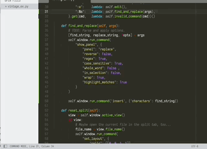Viewport: 207px width, 149px height.
Task: Click line number 31 in the gutter
Action: point(46,12)
